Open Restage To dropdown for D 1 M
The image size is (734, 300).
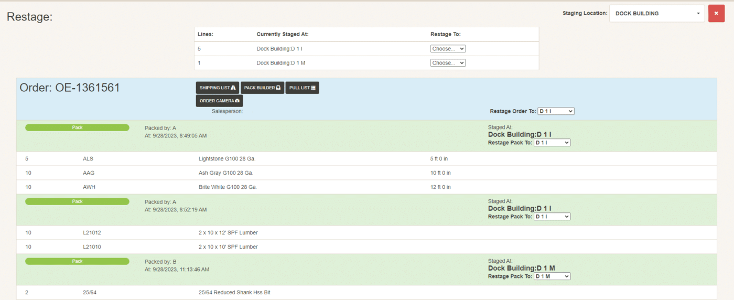coord(448,63)
